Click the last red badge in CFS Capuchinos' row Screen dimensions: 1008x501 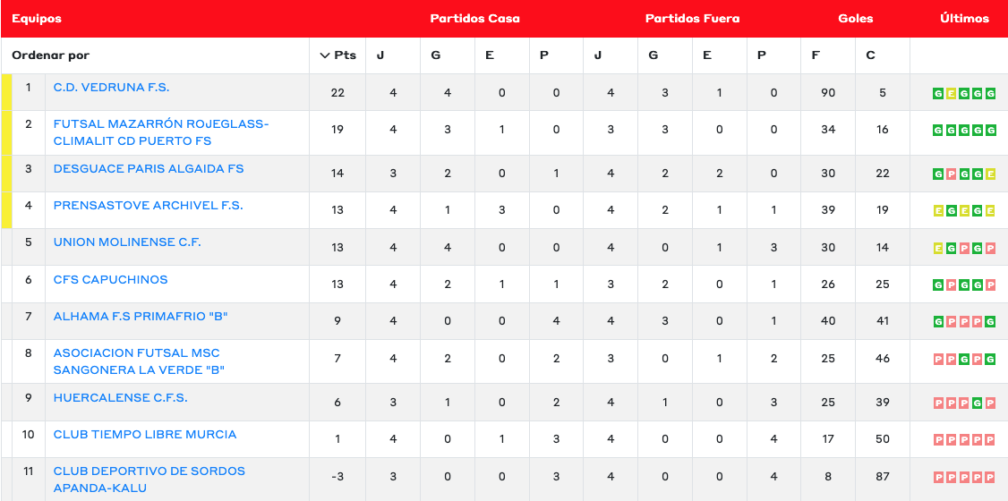991,285
